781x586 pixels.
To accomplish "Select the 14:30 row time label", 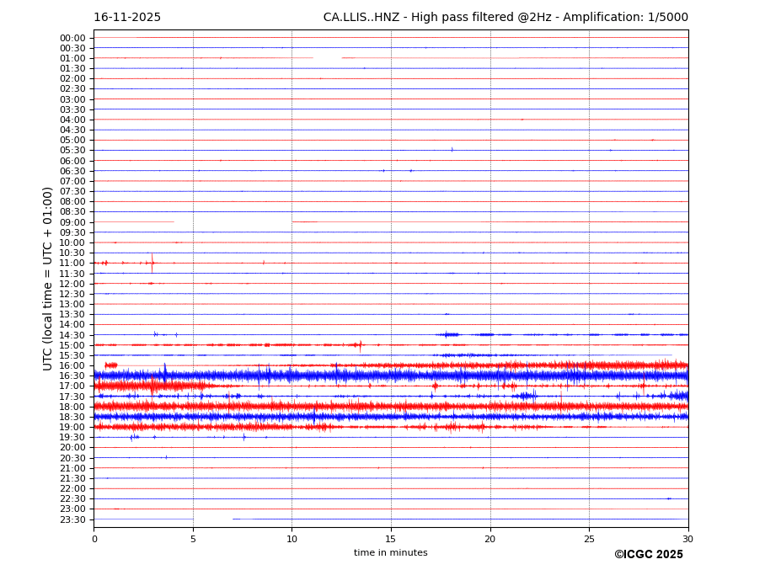I will 72,335.
